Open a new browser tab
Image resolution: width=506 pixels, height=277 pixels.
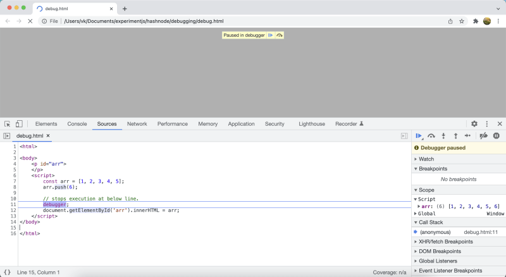(125, 9)
